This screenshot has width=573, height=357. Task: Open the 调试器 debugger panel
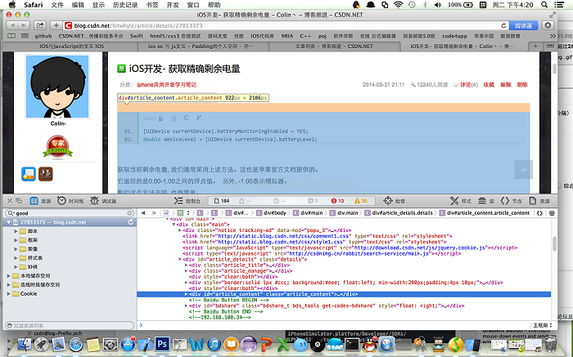point(103,201)
